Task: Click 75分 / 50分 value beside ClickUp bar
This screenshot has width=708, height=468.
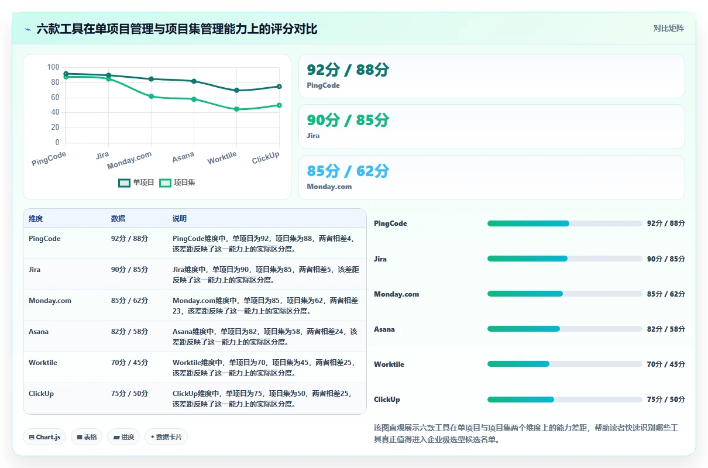Action: click(666, 400)
